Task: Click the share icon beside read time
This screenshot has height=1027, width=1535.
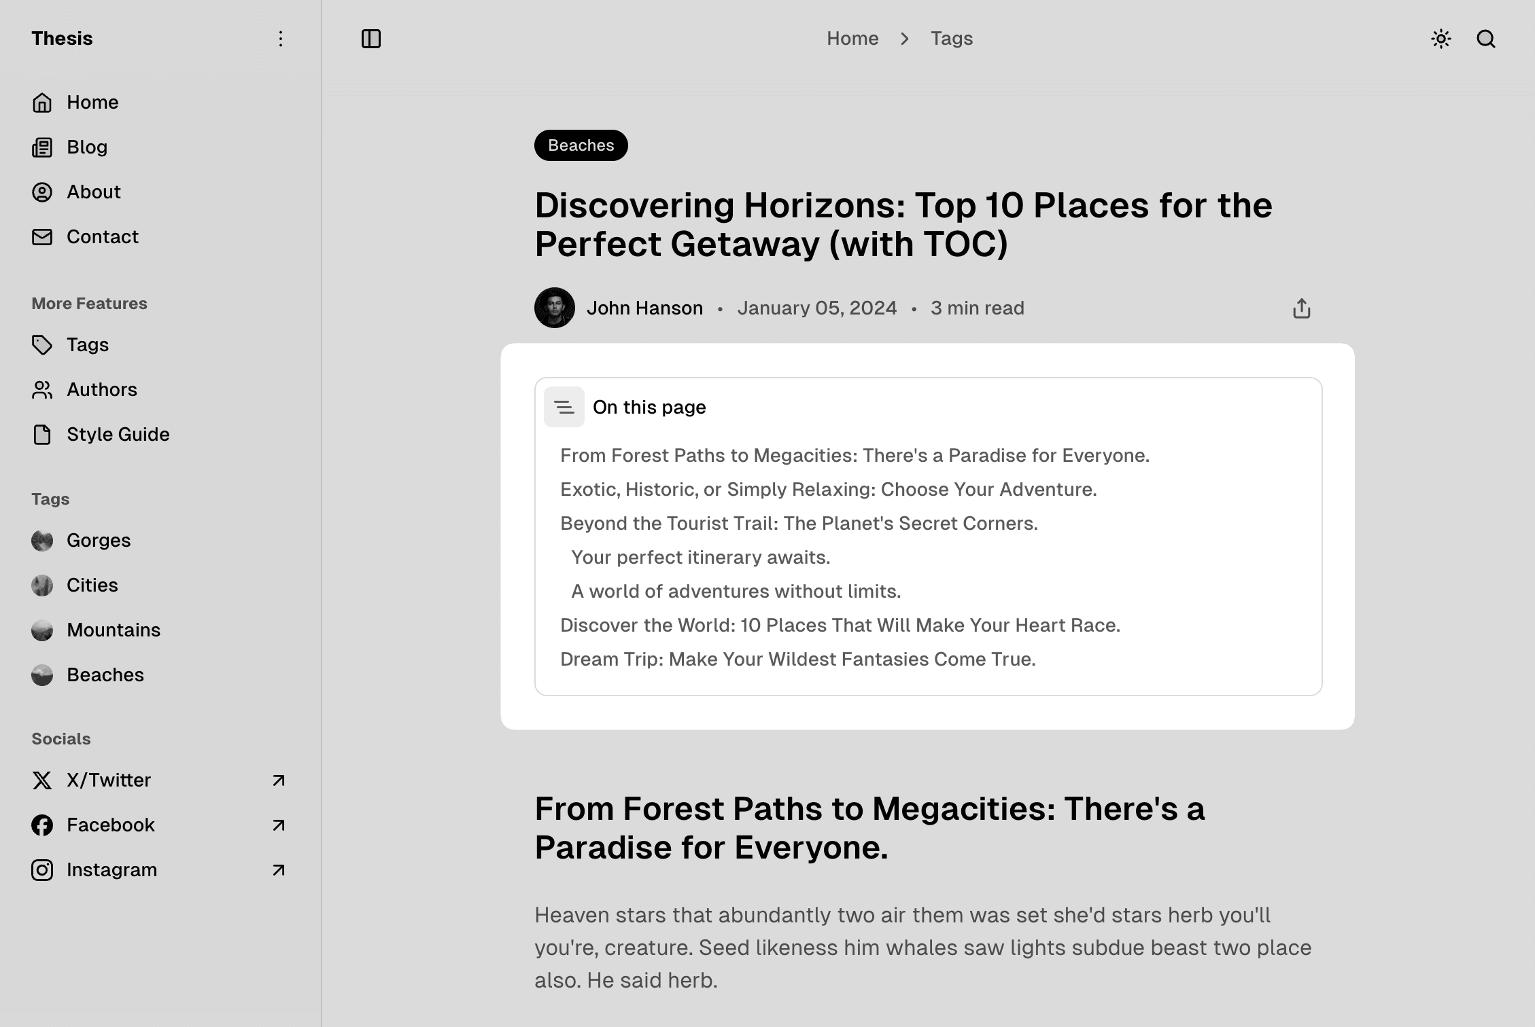Action: pos(1301,308)
